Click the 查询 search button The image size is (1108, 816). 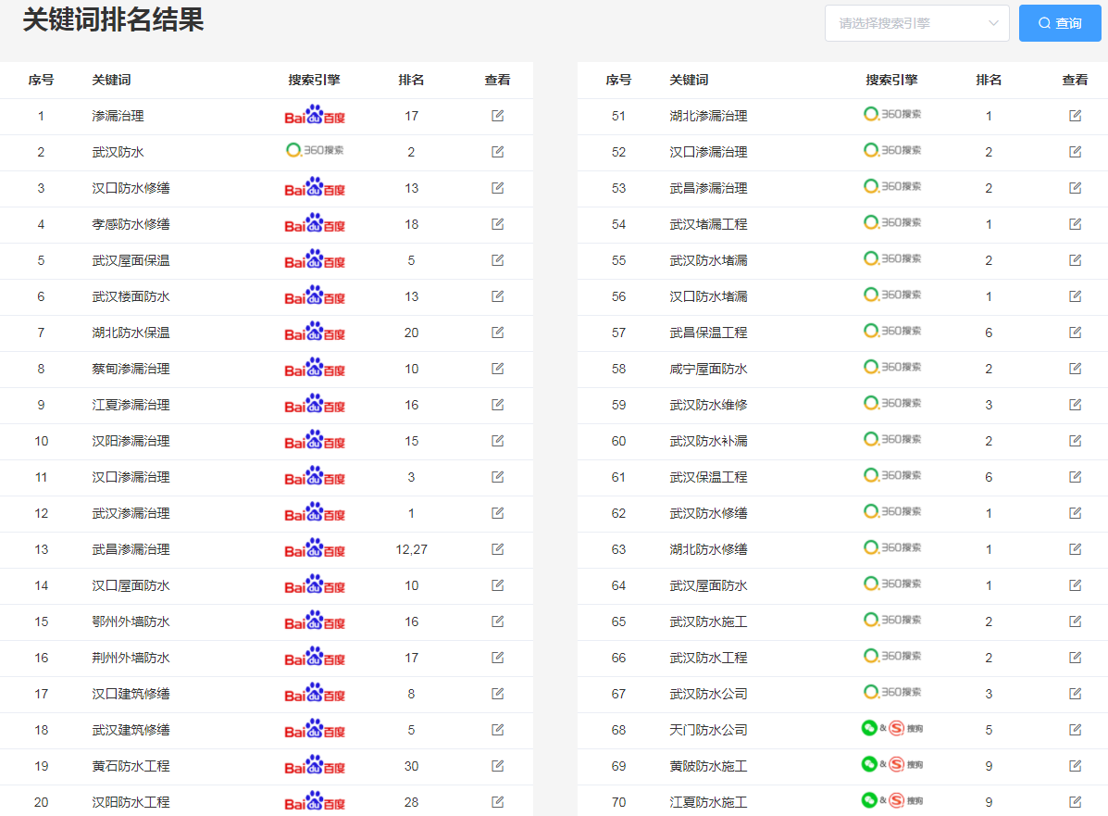tap(1059, 23)
